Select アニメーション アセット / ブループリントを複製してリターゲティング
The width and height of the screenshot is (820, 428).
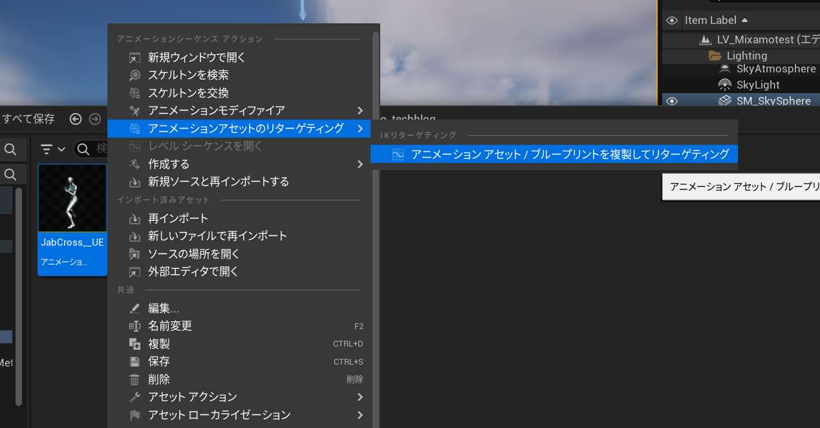click(569, 154)
